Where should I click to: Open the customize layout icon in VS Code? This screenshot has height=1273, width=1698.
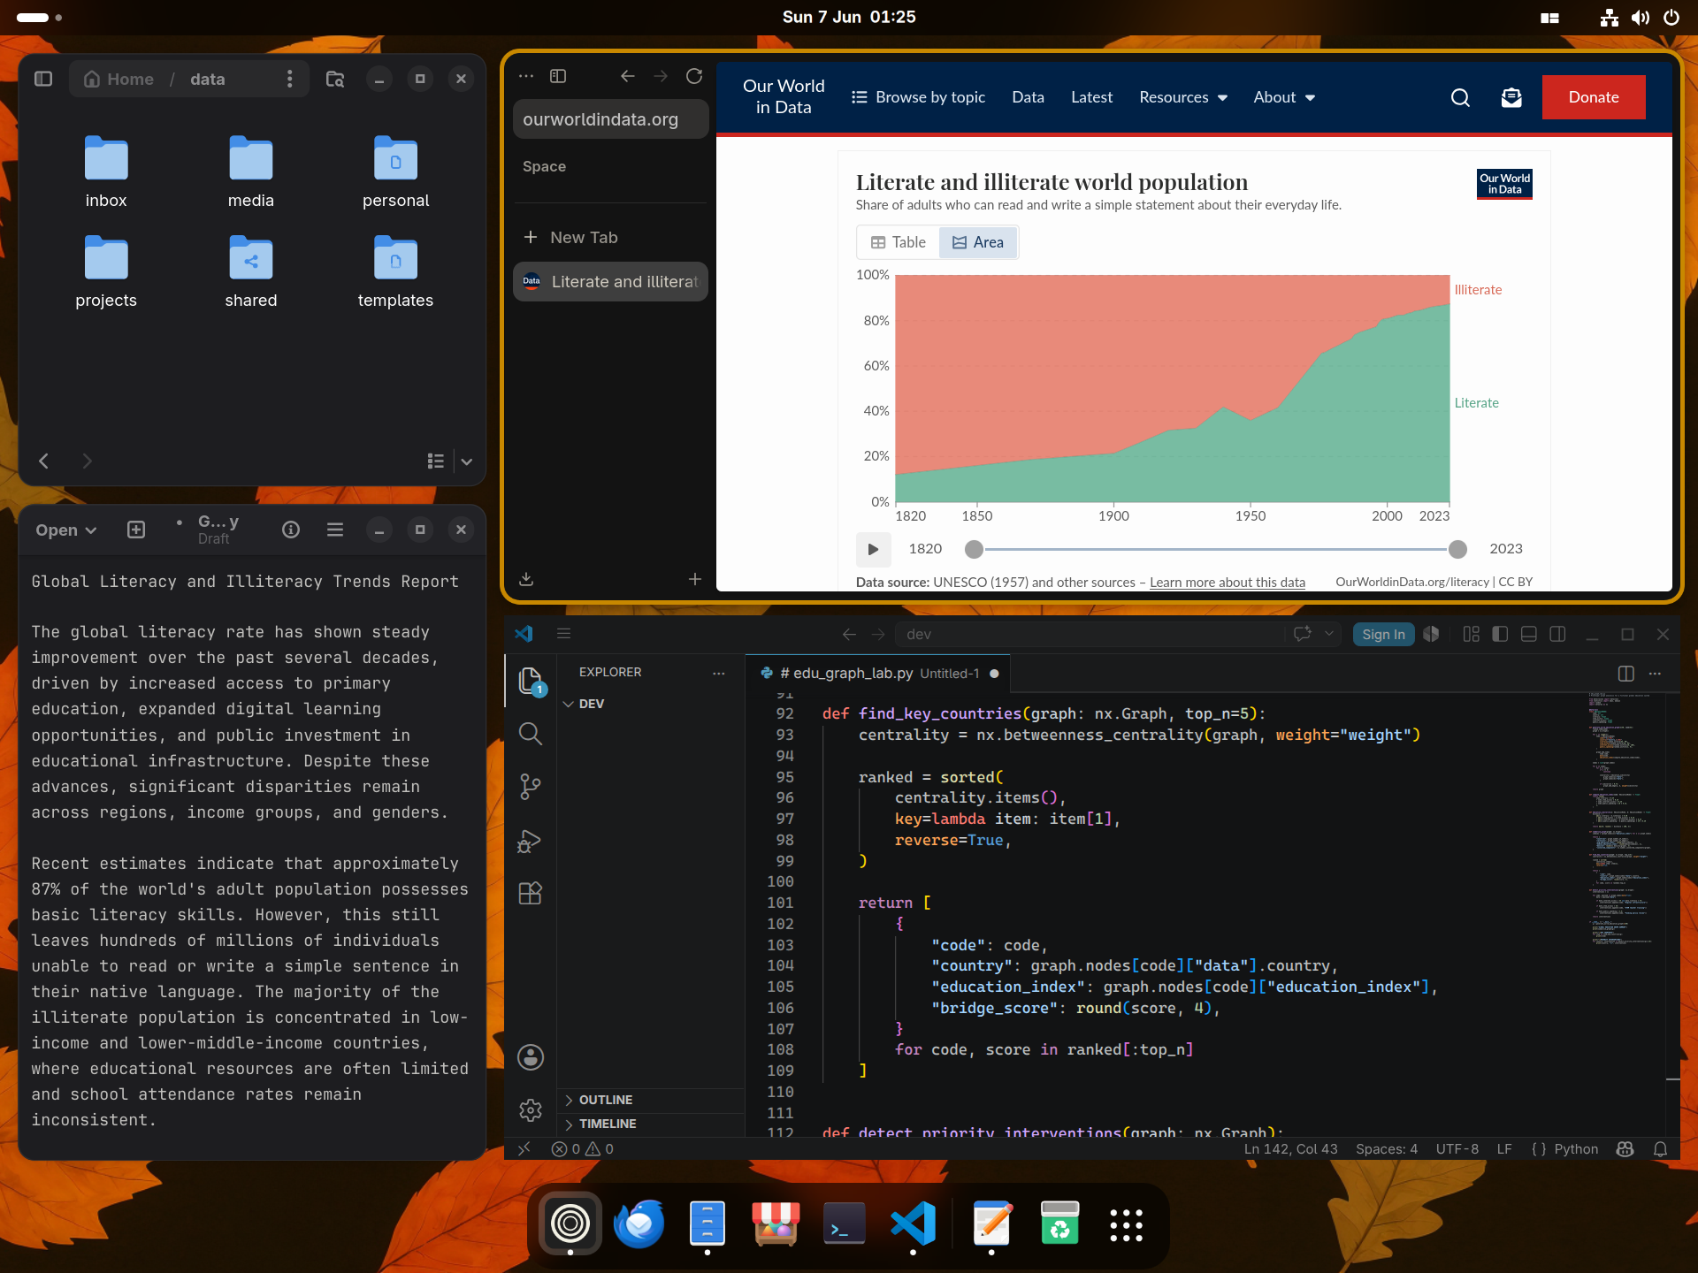pyautogui.click(x=1472, y=634)
